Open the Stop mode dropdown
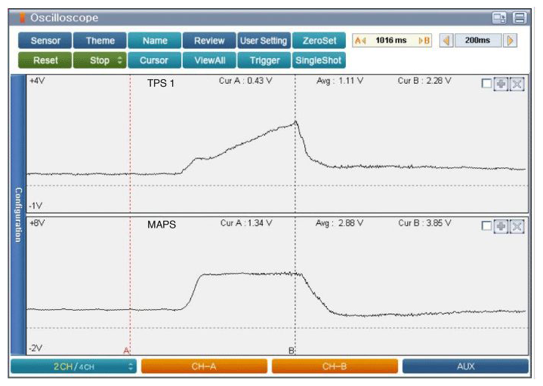 pyautogui.click(x=100, y=60)
